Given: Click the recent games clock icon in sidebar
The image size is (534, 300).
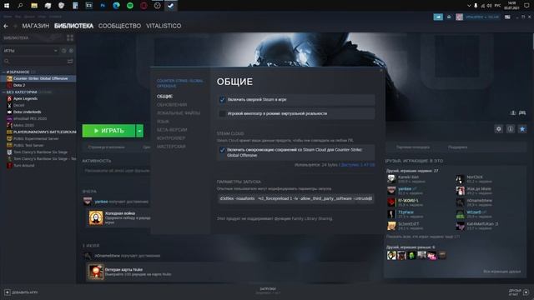Looking at the screenshot, I should point(63,51).
